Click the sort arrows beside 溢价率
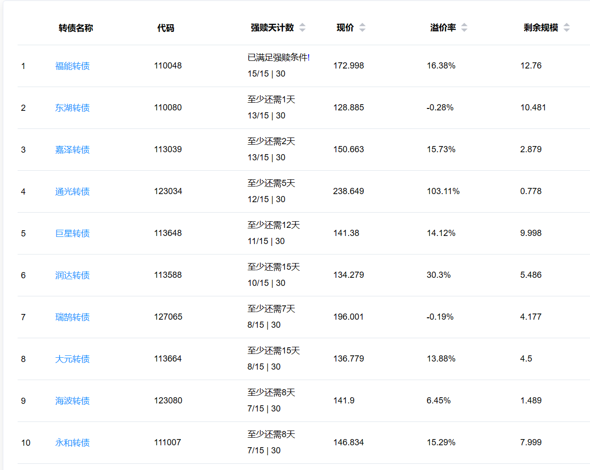 [x=464, y=28]
